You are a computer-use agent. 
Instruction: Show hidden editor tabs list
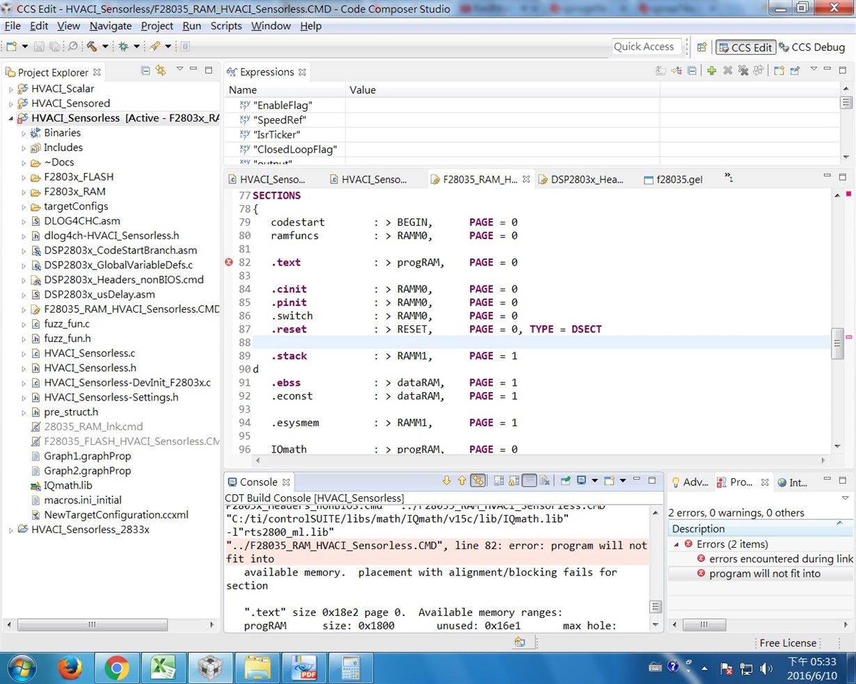(x=728, y=178)
